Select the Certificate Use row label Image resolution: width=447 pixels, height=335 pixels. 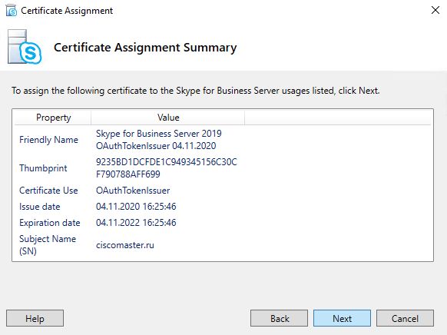point(48,191)
